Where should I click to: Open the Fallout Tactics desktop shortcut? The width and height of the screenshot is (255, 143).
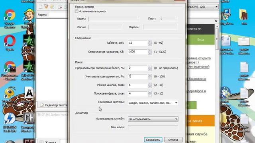coord(28,19)
